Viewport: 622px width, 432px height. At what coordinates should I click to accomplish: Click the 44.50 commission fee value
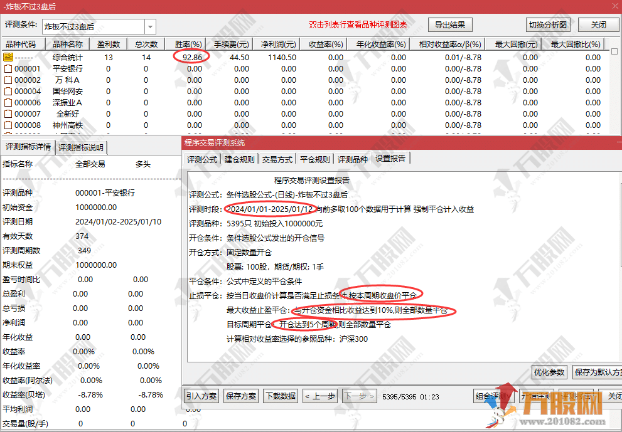pos(239,58)
